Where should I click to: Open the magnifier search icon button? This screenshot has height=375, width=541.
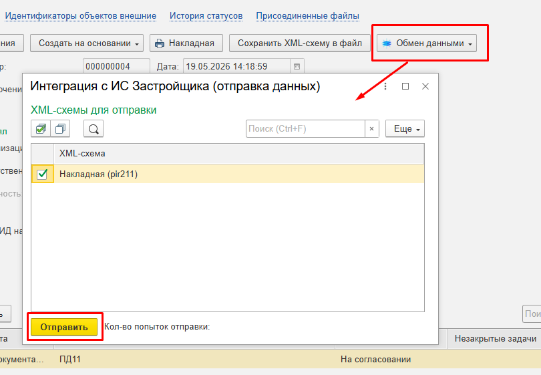click(94, 129)
